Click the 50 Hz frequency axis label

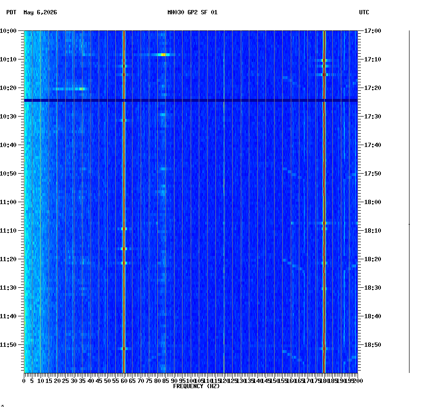point(108,381)
